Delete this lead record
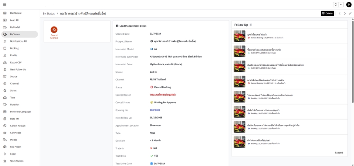 pyautogui.click(x=327, y=13)
